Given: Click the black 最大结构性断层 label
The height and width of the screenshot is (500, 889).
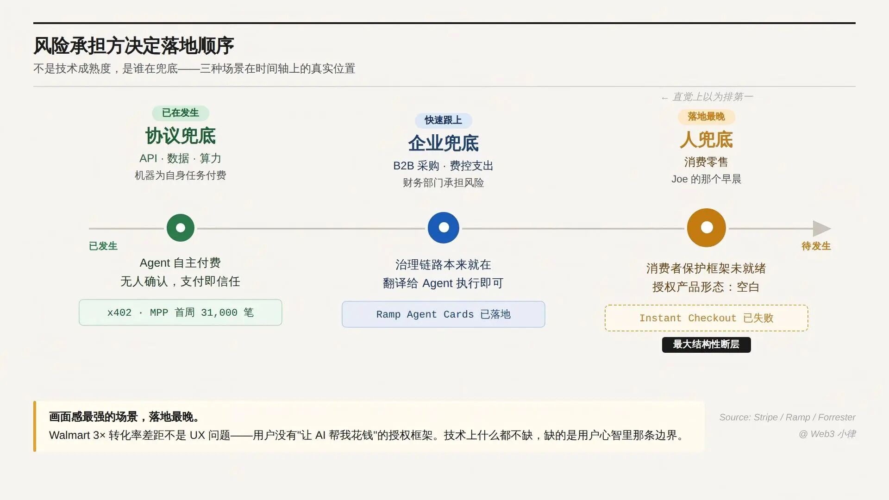Looking at the screenshot, I should (706, 344).
